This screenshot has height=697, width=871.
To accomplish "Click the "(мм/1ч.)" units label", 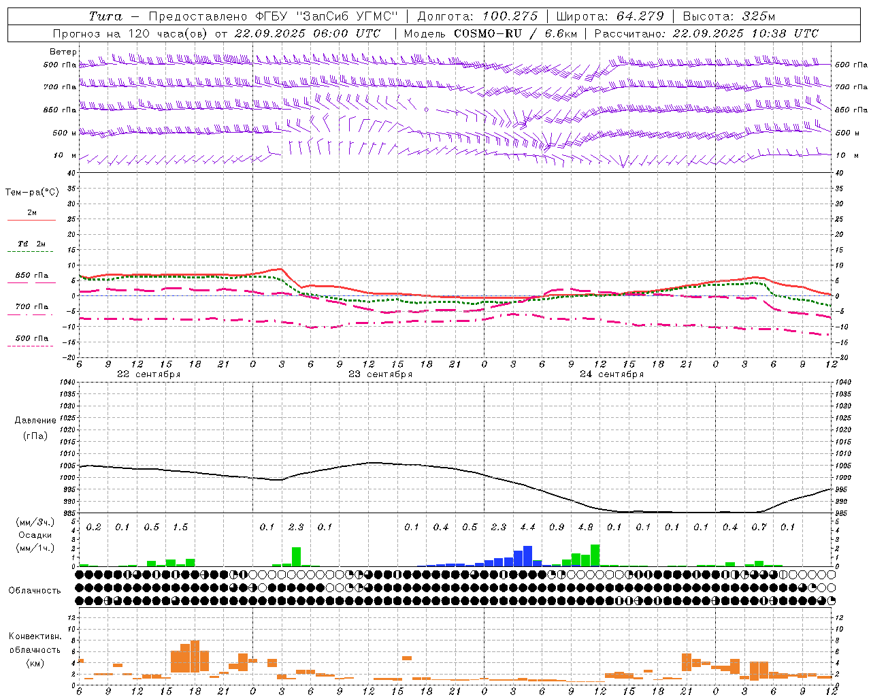I will (x=35, y=548).
